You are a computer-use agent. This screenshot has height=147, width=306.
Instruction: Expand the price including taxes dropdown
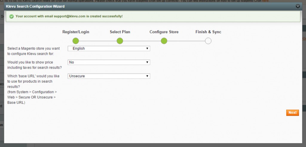click(109, 62)
